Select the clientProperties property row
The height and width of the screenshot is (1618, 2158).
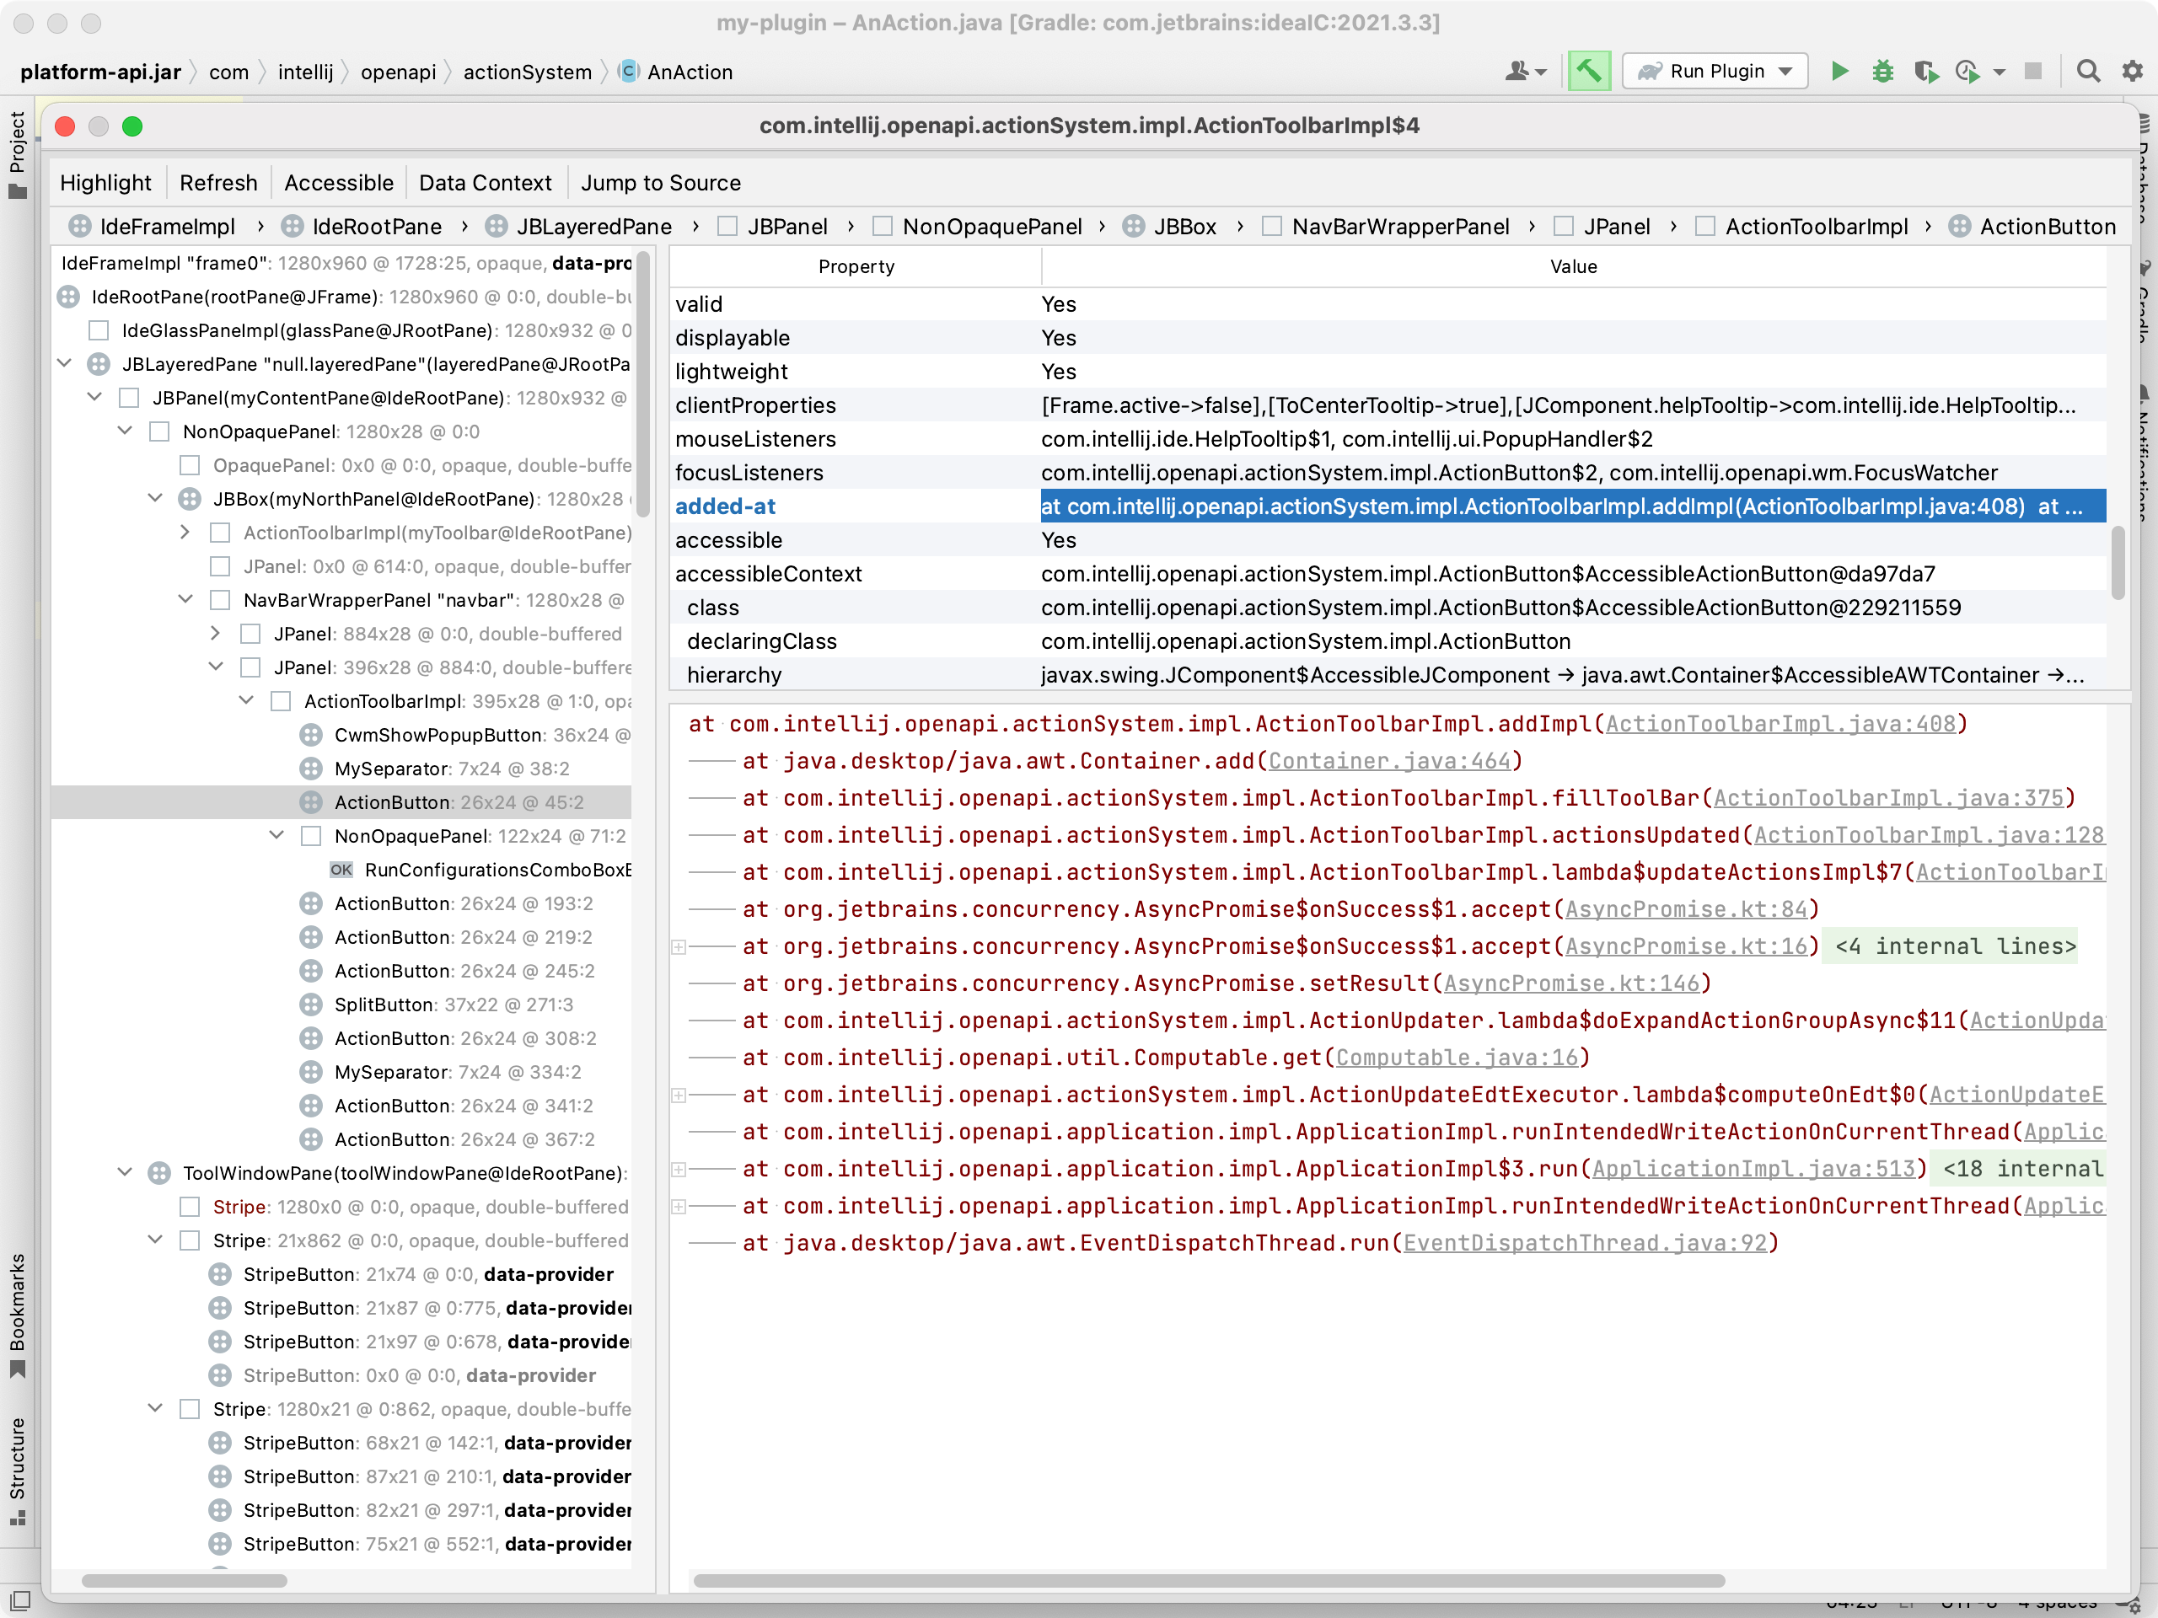pos(1388,404)
